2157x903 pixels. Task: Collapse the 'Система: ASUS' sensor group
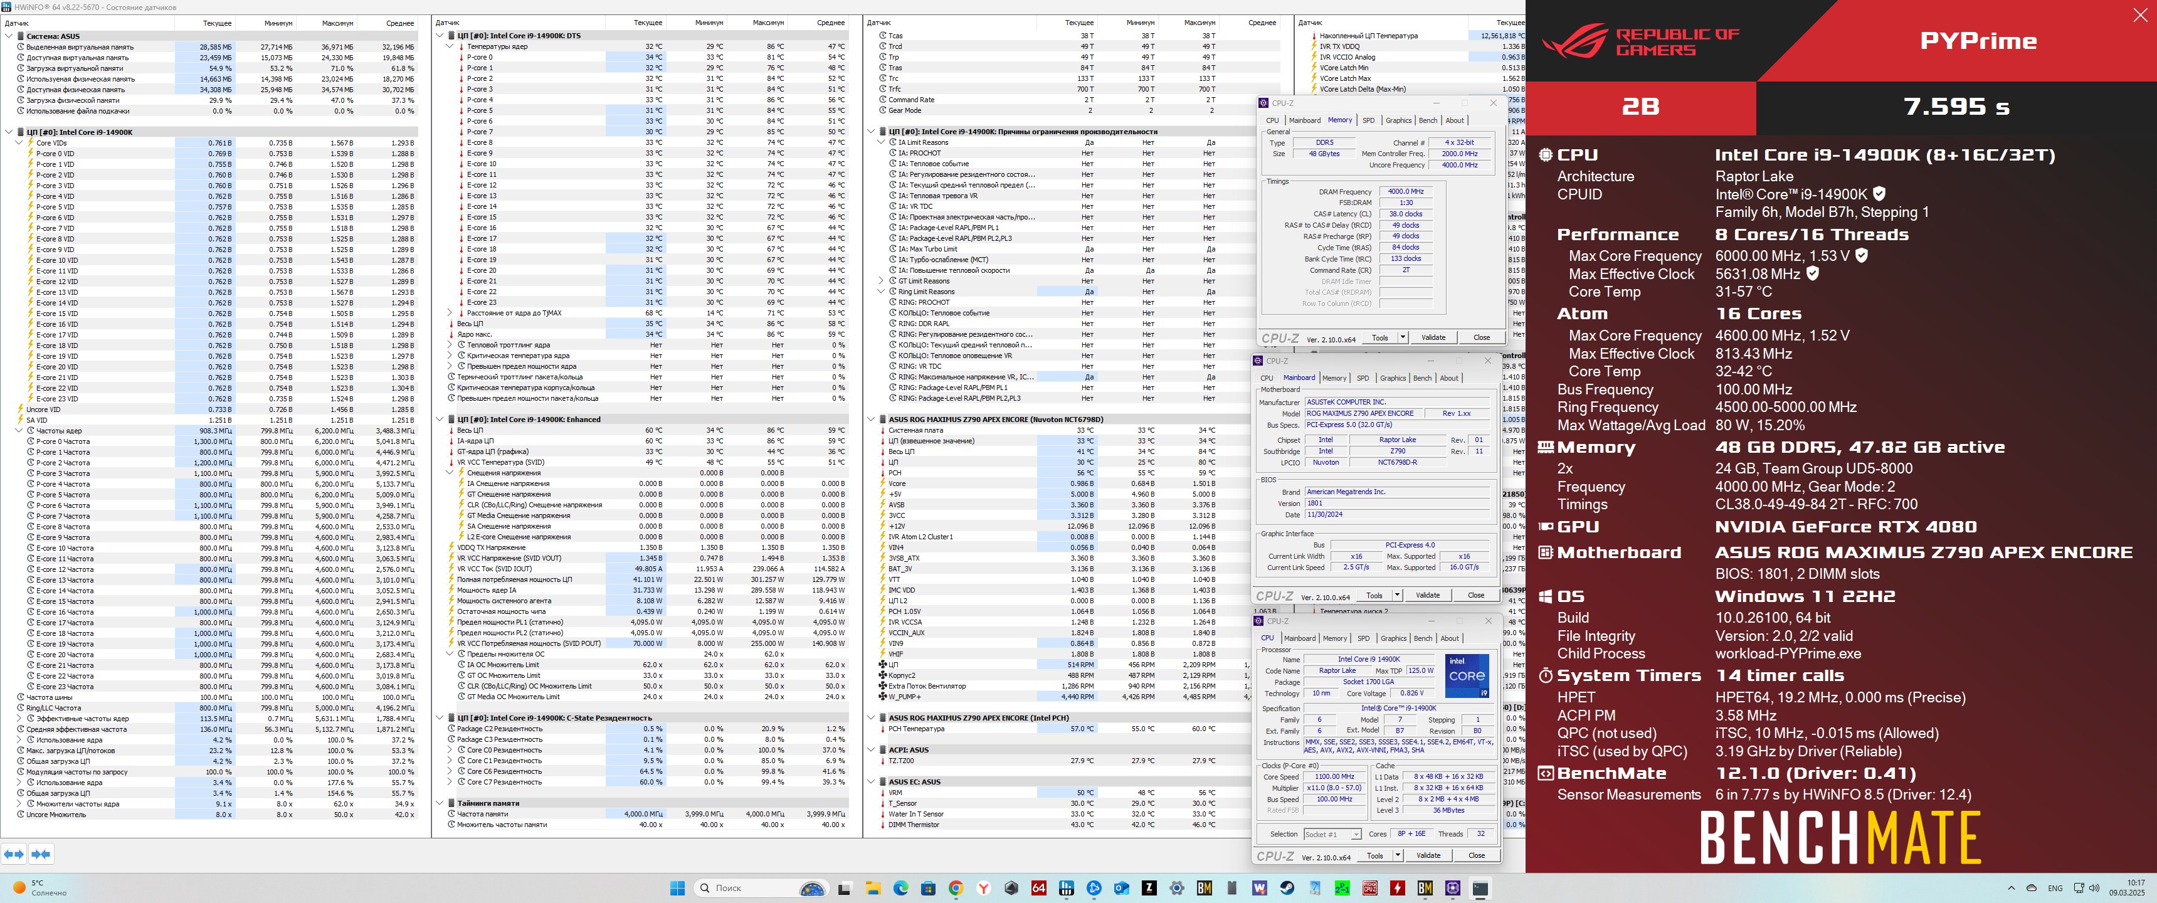(x=9, y=36)
